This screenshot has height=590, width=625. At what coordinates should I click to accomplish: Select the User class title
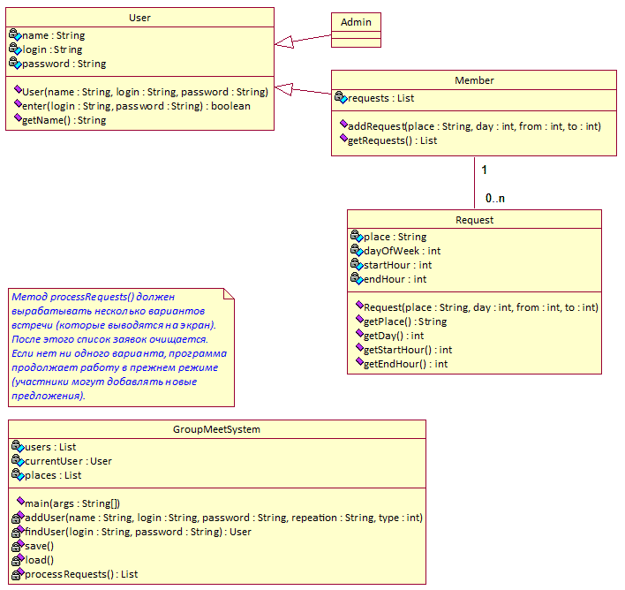(139, 18)
